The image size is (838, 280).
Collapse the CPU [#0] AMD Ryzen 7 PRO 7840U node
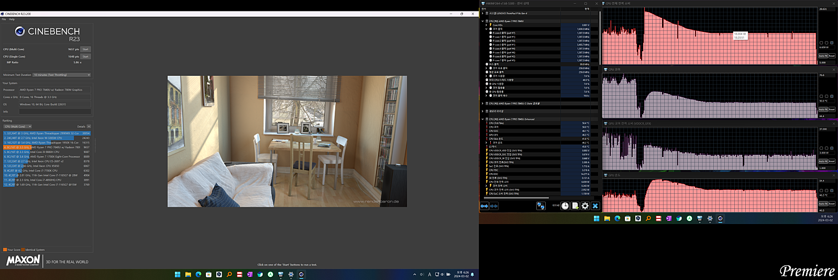(483, 21)
